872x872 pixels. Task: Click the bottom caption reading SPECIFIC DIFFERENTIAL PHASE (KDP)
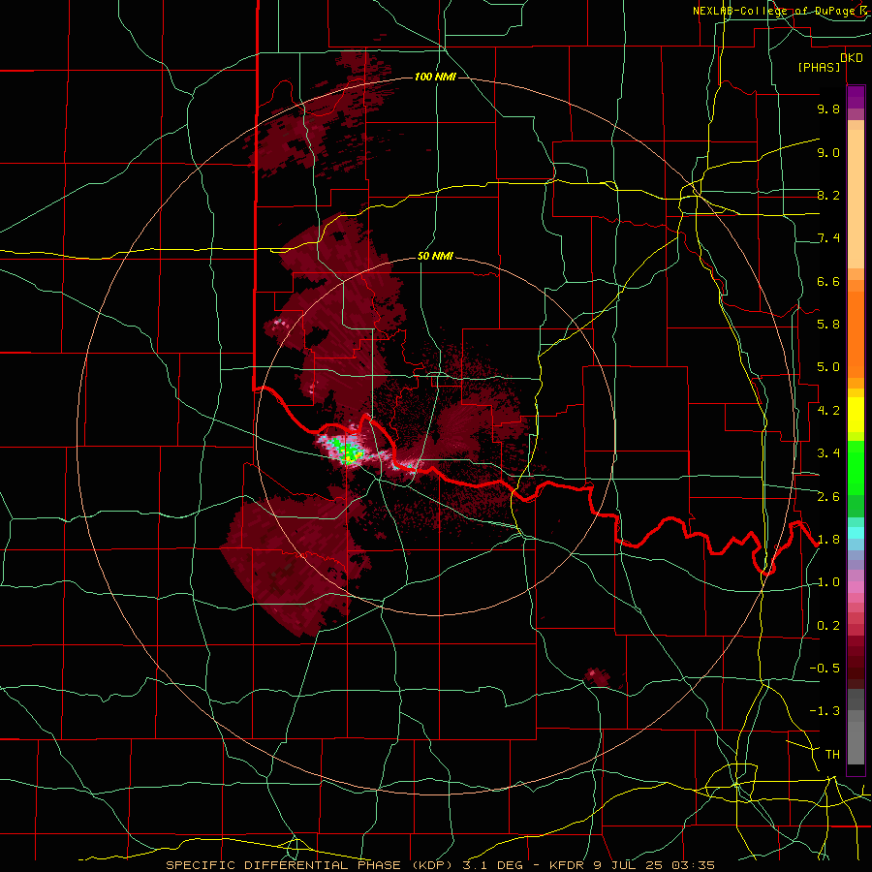point(311,865)
